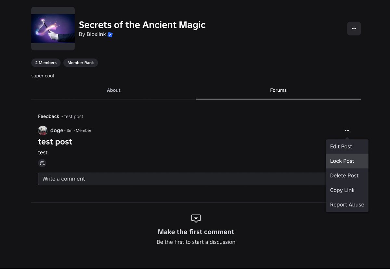Viewport: 390px width, 269px height.
Task: Select Edit Post from the menu
Action: pyautogui.click(x=347, y=147)
